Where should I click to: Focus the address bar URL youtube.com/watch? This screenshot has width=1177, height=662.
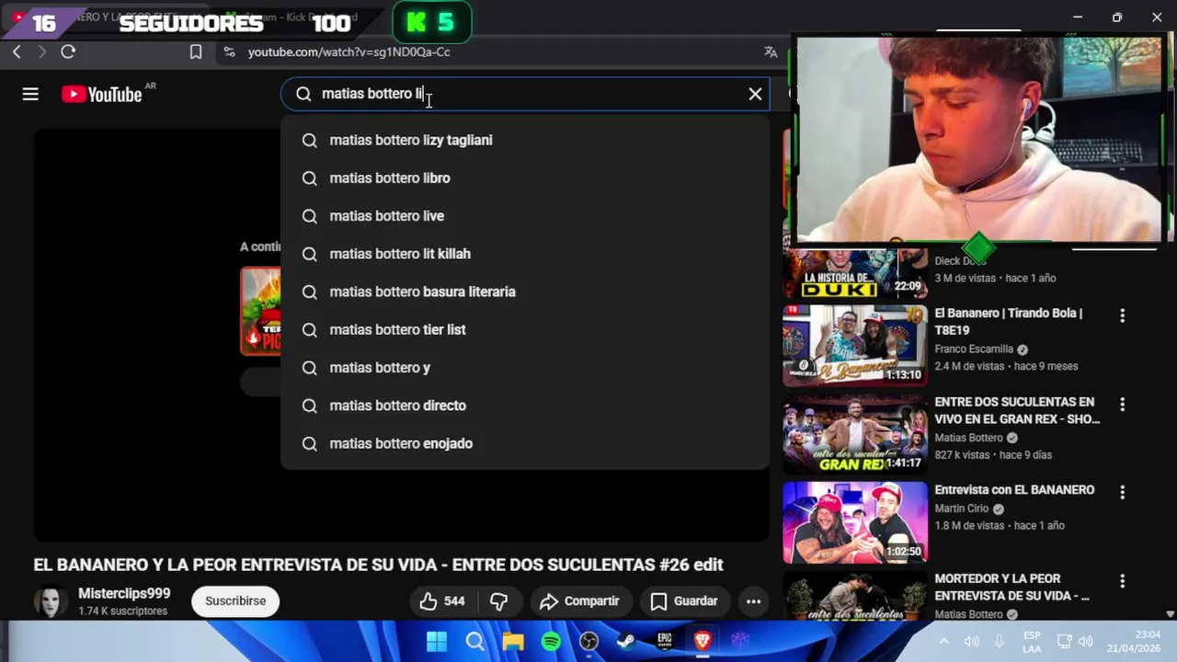pyautogui.click(x=349, y=52)
